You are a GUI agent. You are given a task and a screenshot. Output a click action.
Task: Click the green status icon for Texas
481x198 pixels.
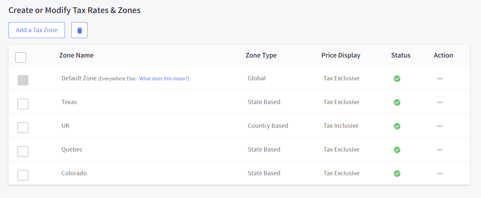tap(397, 102)
